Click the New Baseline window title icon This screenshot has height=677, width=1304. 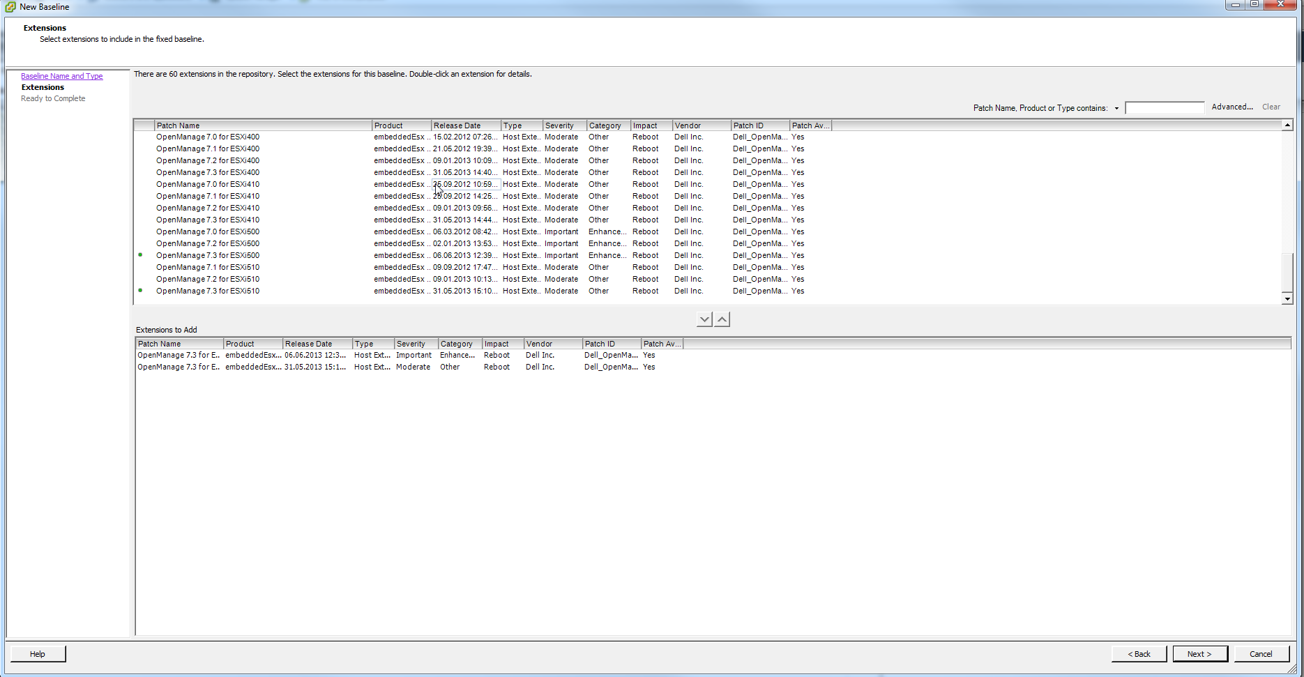point(10,7)
